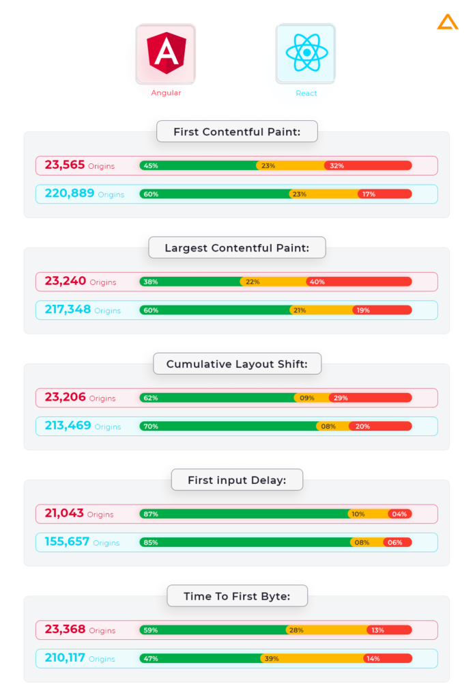
Task: Click the 40% red segment in Angular LCP bar
Action: tap(359, 282)
